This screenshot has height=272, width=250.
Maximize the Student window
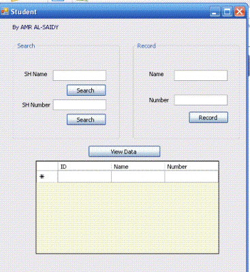227,12
